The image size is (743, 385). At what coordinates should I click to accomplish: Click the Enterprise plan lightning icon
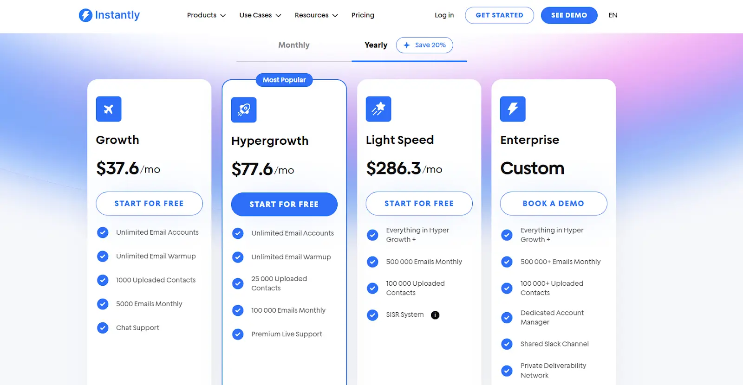click(x=513, y=109)
